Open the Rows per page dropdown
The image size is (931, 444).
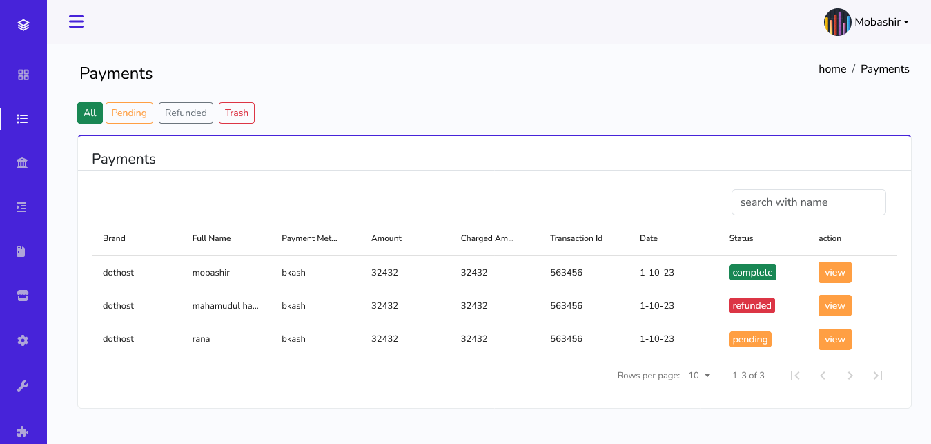click(698, 375)
